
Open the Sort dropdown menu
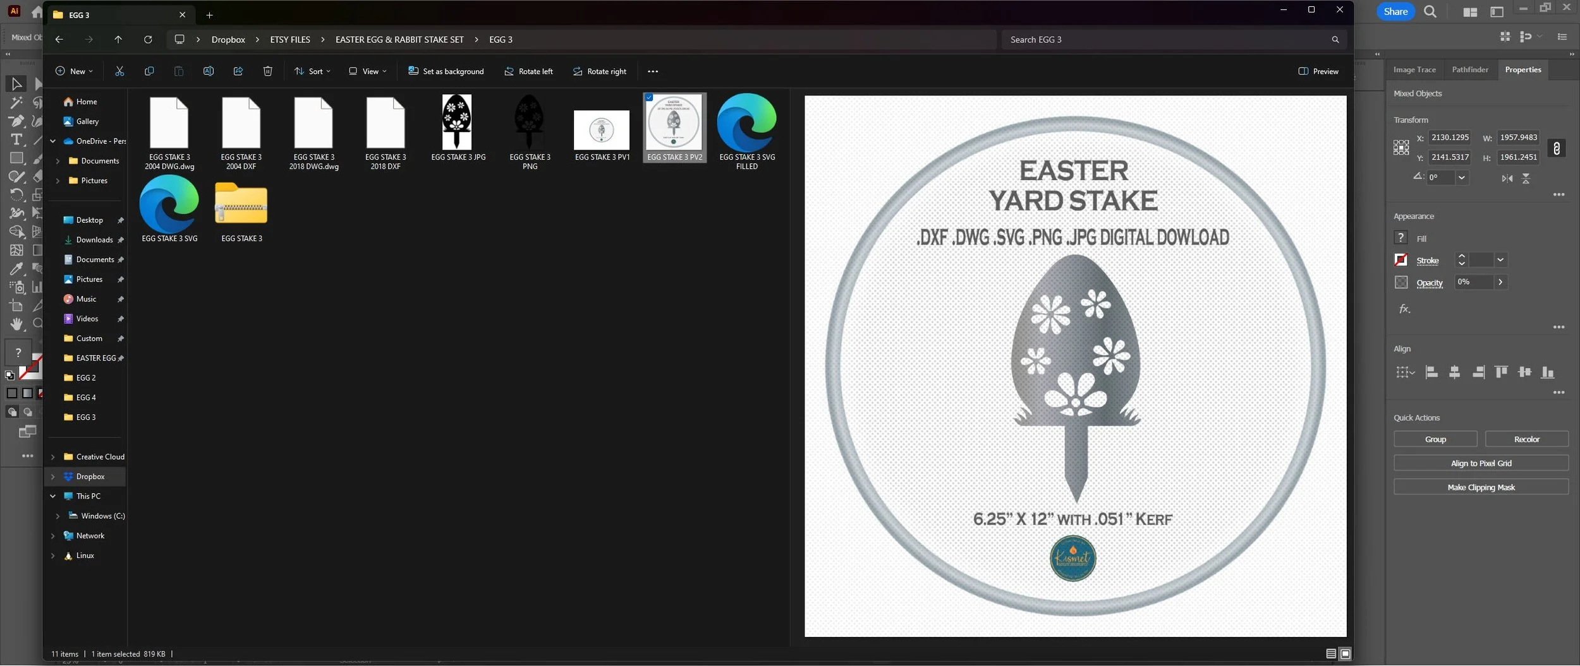(x=312, y=71)
